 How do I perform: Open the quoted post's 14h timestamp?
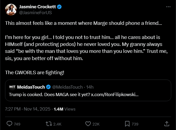[x=90, y=87]
